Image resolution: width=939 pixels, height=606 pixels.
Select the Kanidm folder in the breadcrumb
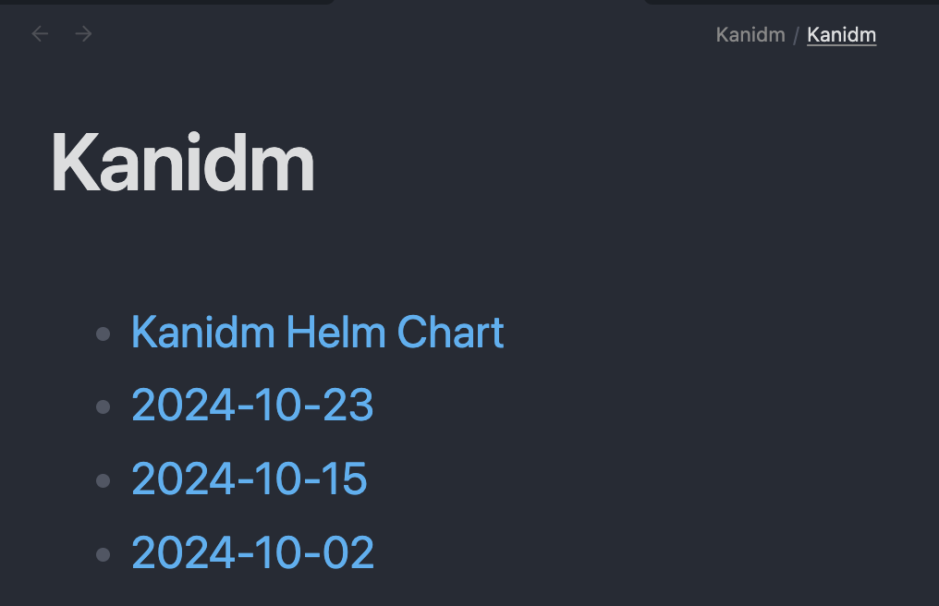[750, 35]
